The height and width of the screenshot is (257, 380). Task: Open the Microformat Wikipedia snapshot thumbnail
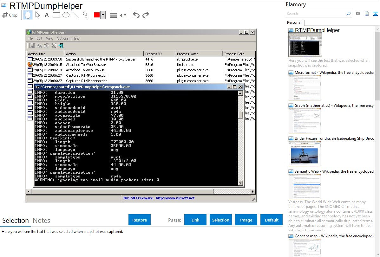tap(305, 88)
